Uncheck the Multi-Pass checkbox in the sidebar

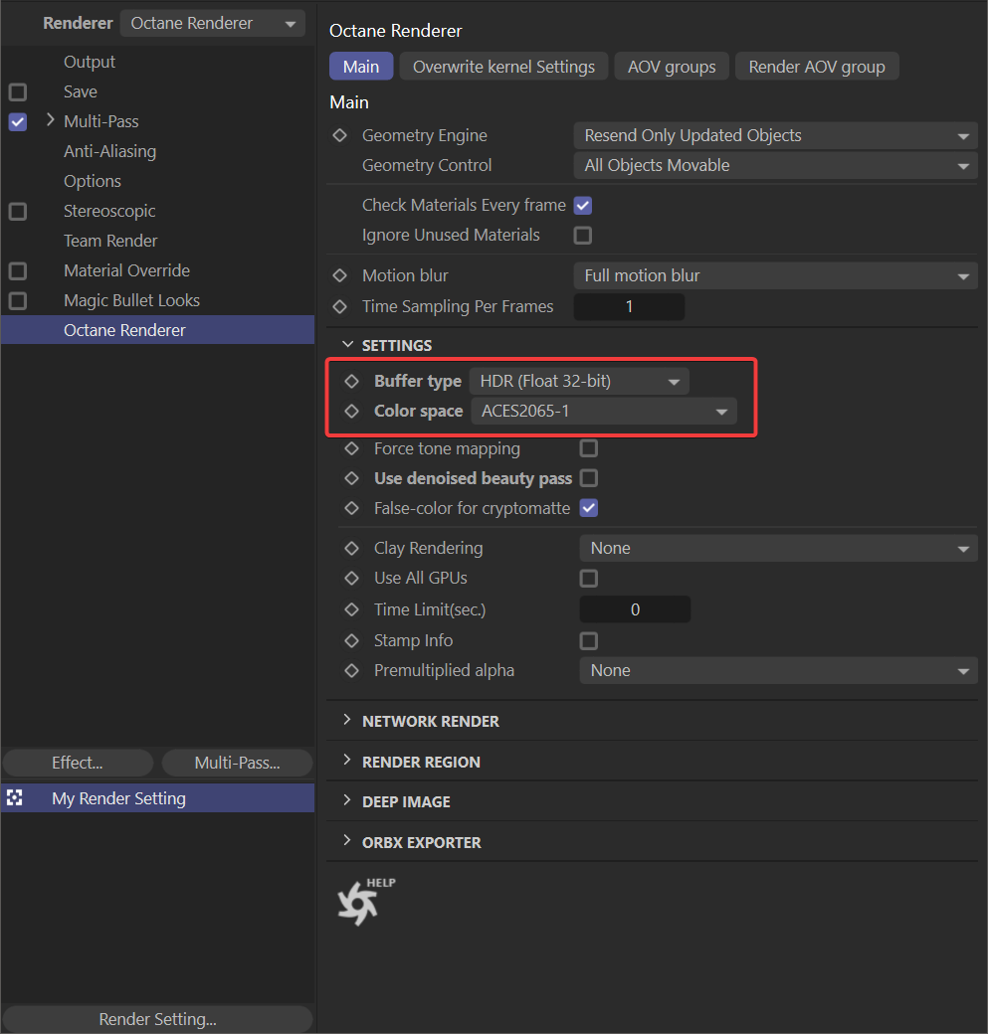(16, 120)
